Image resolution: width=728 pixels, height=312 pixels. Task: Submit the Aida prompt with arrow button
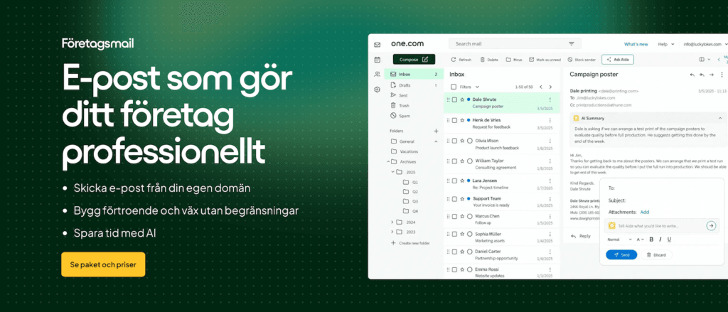click(711, 225)
